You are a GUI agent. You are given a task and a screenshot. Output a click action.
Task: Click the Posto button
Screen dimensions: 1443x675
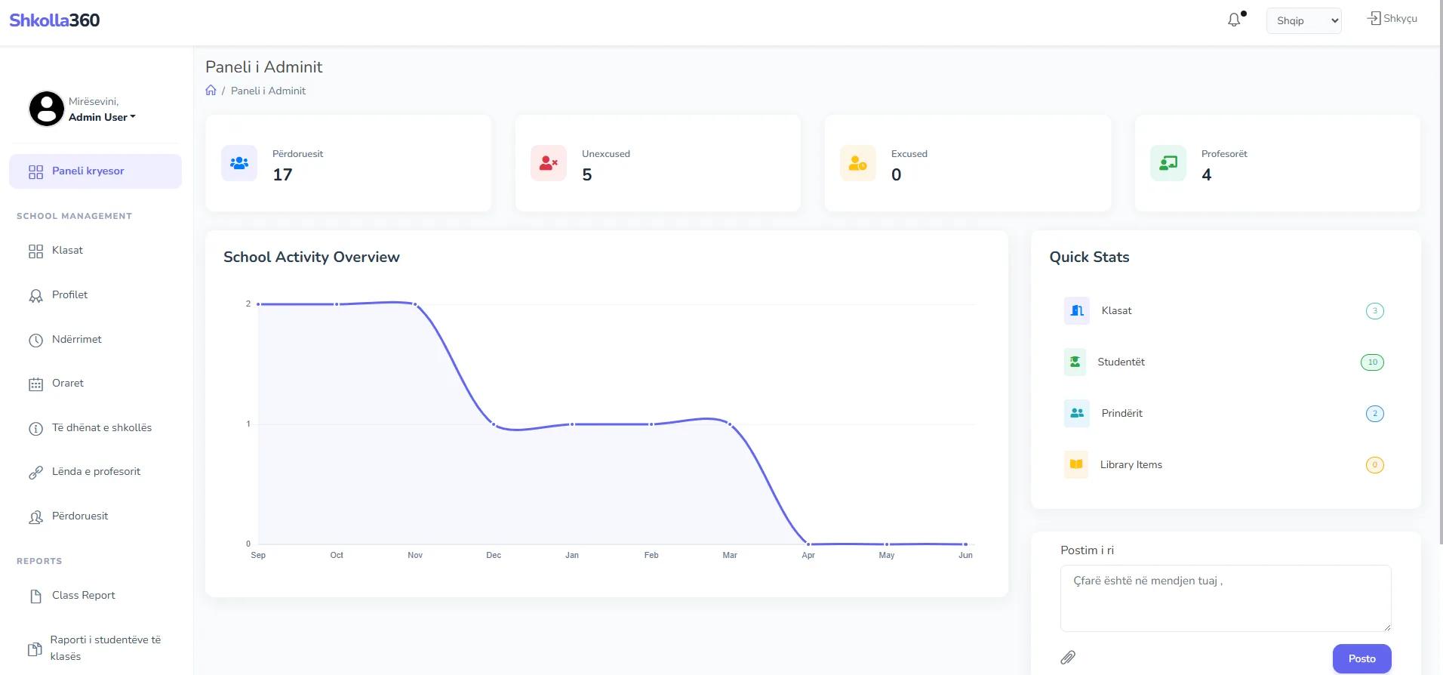[x=1361, y=658]
